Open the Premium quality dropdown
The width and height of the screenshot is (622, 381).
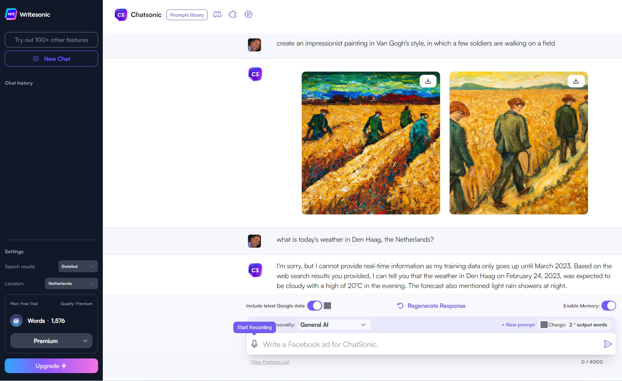point(51,341)
